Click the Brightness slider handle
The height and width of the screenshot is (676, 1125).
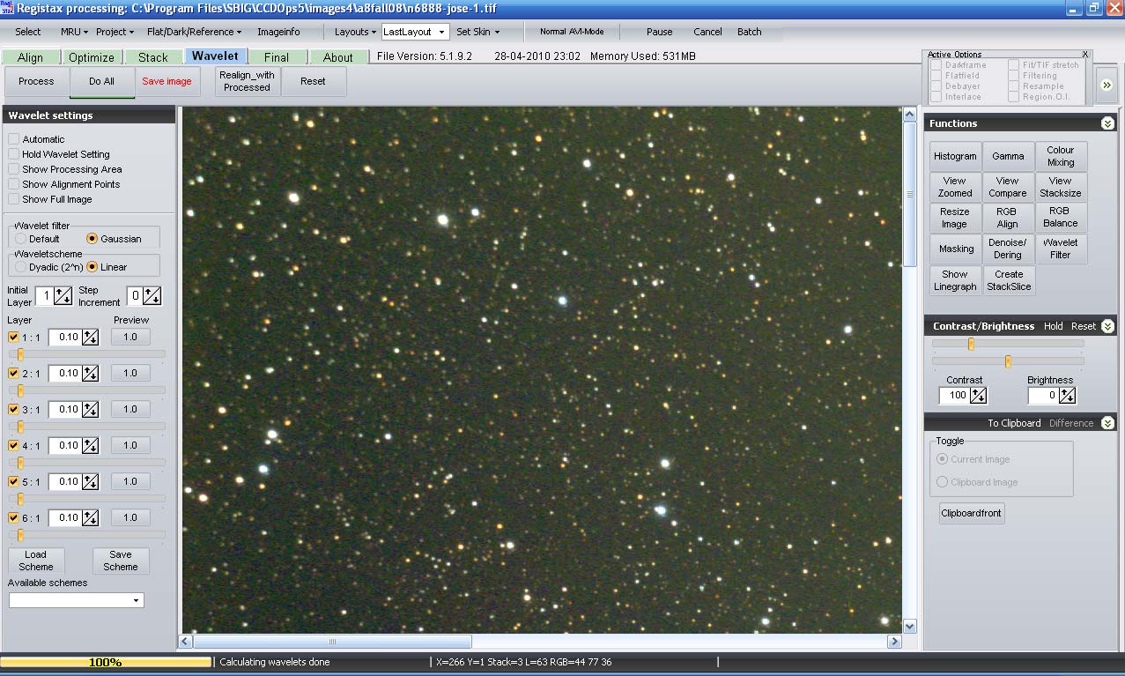(x=1008, y=360)
